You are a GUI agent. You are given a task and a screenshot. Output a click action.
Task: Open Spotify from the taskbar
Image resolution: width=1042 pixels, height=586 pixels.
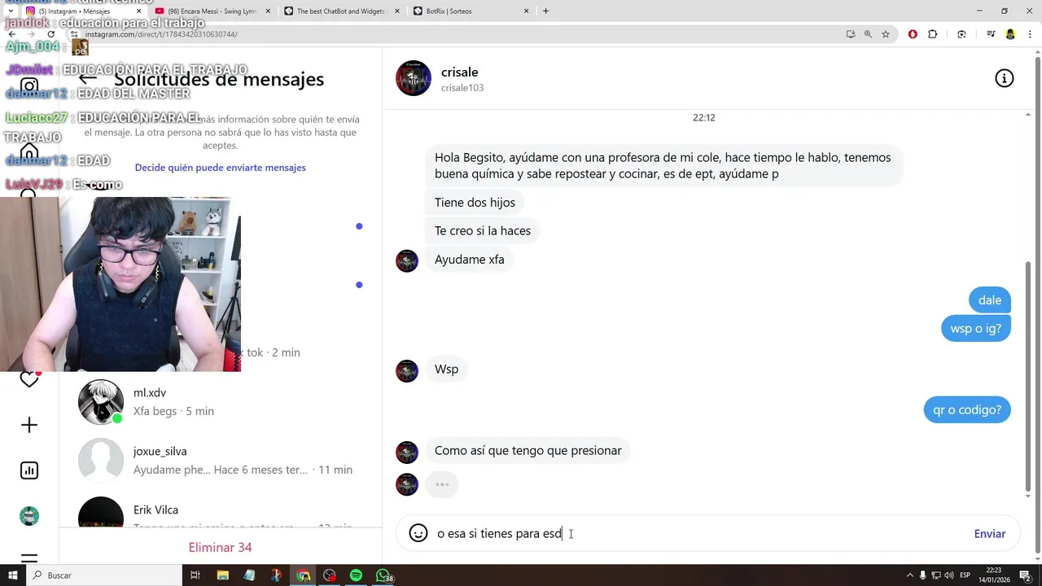point(356,575)
